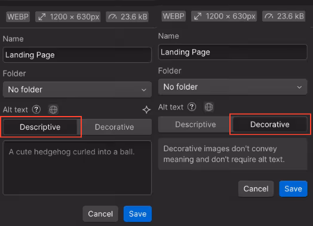The width and height of the screenshot is (313, 226).
Task: Focus the Name field in left panel
Action: coord(77,55)
